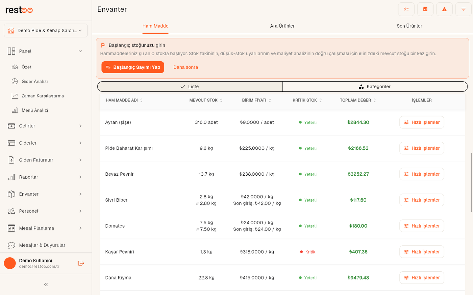This screenshot has height=295, width=473.
Task: Sort by Mevcut Stok column
Action: (206, 100)
